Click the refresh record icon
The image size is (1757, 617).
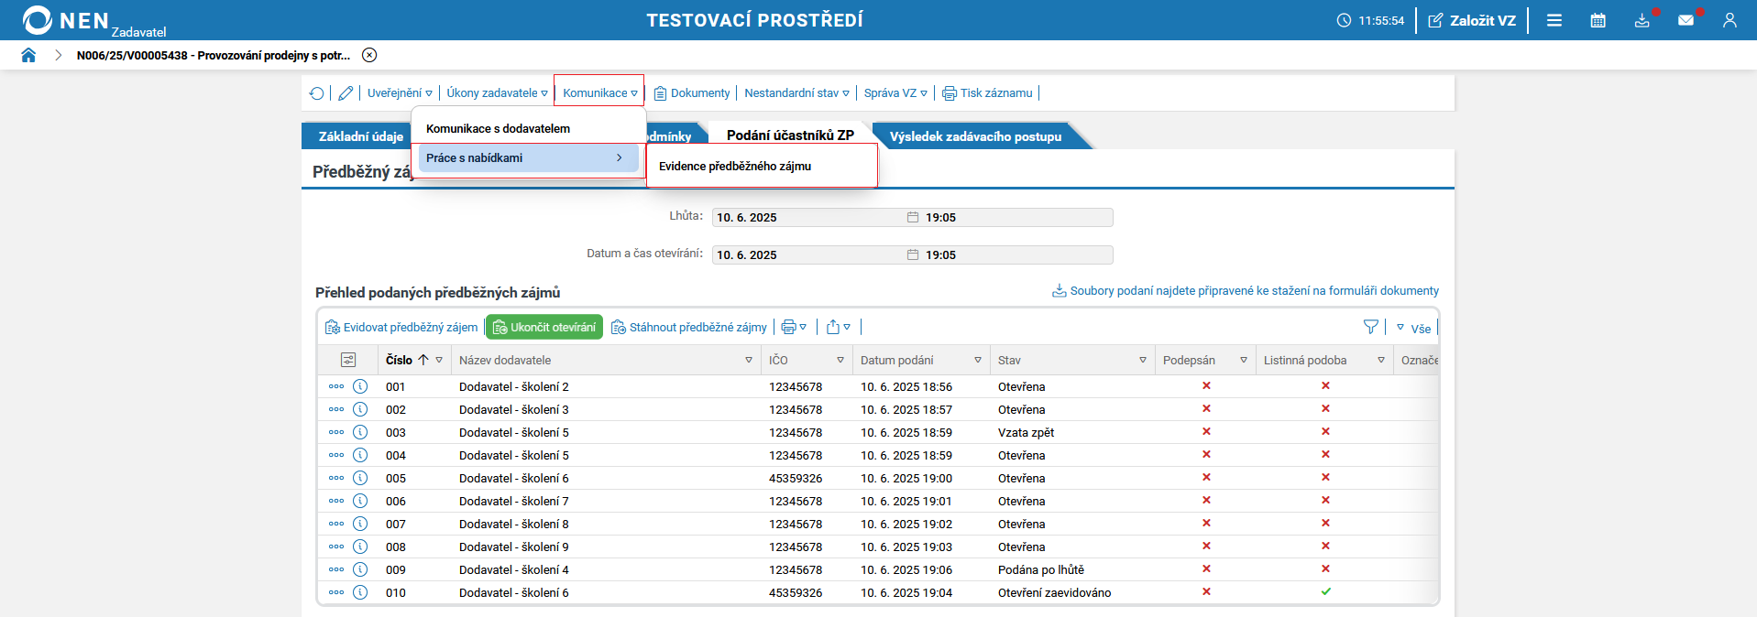(x=317, y=93)
